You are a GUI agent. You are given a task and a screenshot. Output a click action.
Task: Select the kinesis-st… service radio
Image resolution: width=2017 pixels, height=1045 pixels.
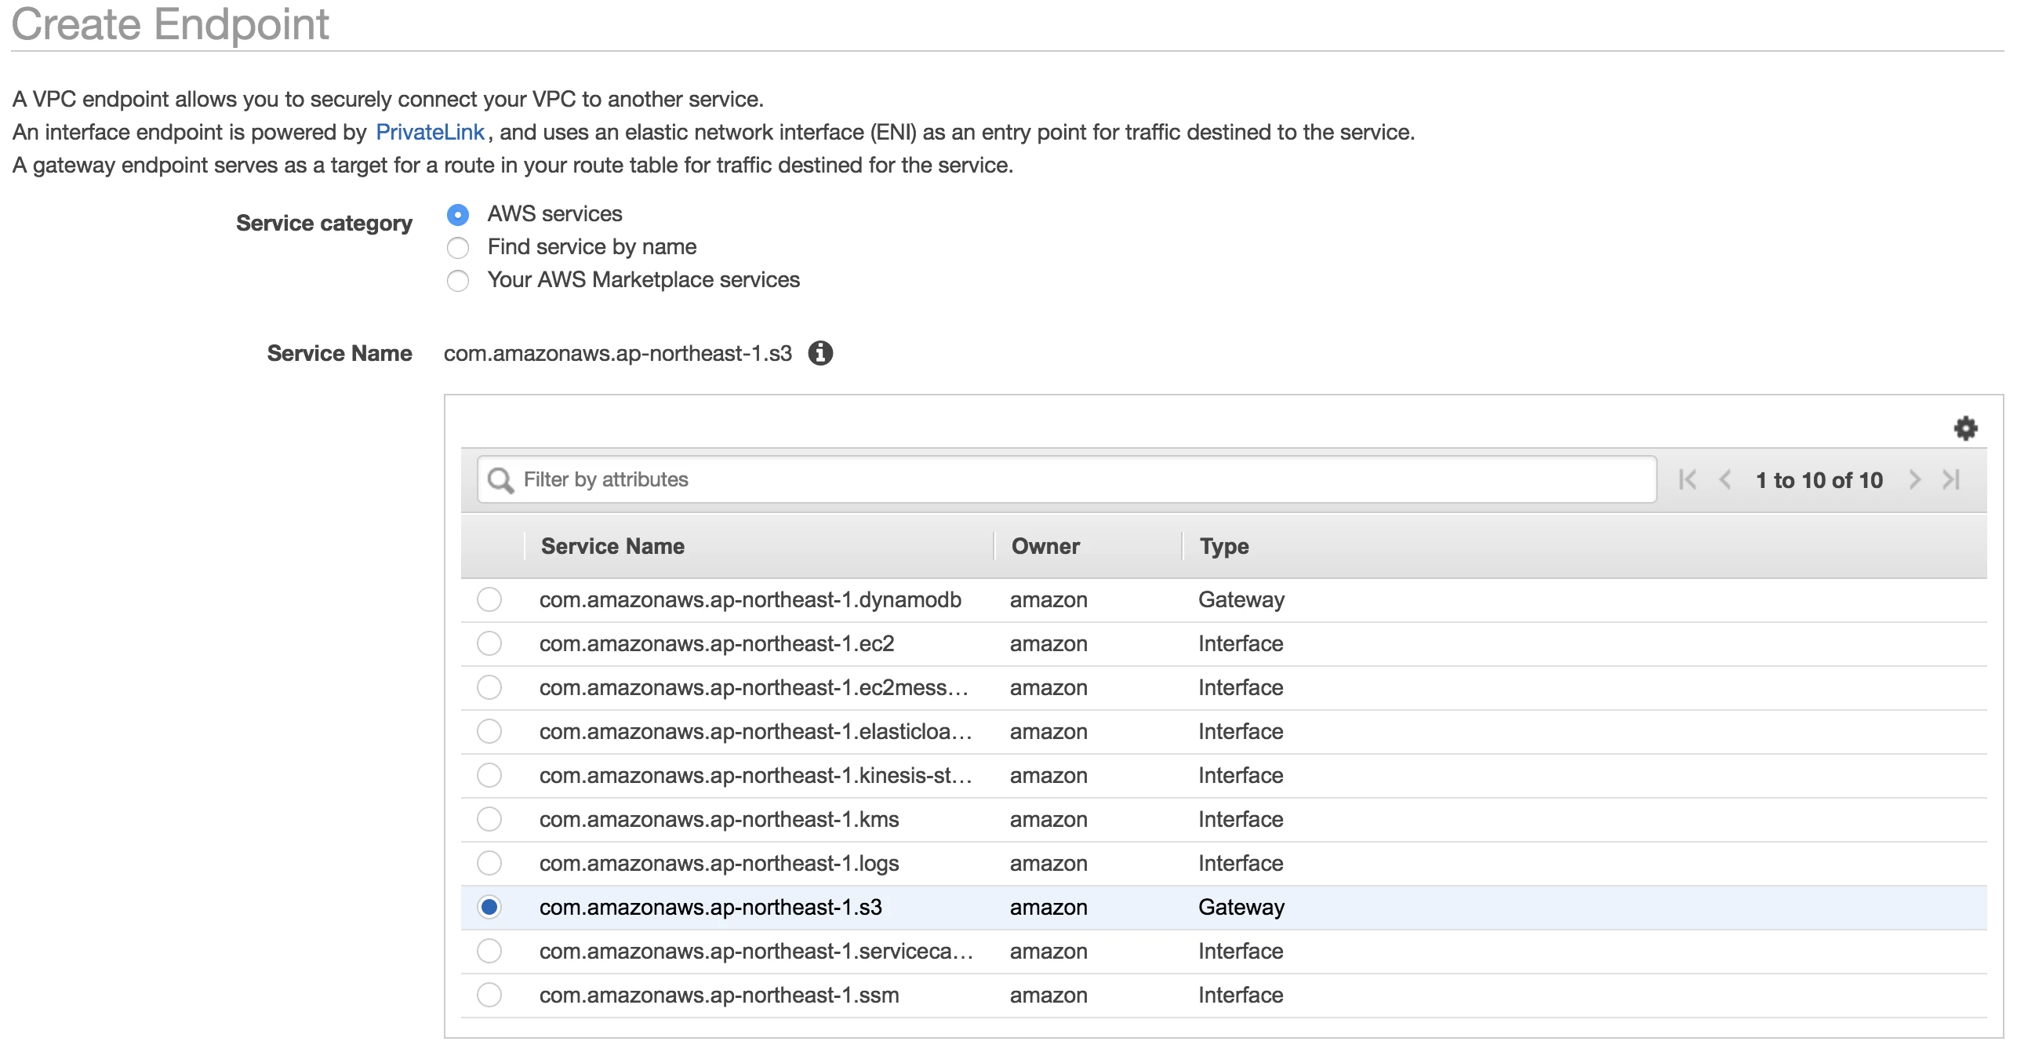(489, 775)
